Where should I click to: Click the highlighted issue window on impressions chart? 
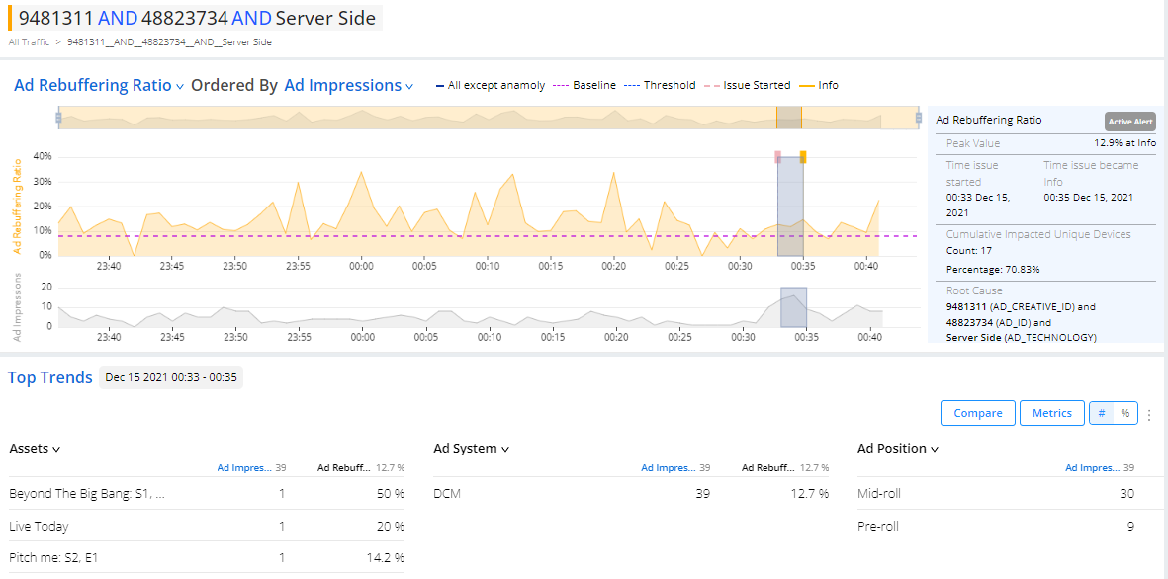click(x=793, y=307)
